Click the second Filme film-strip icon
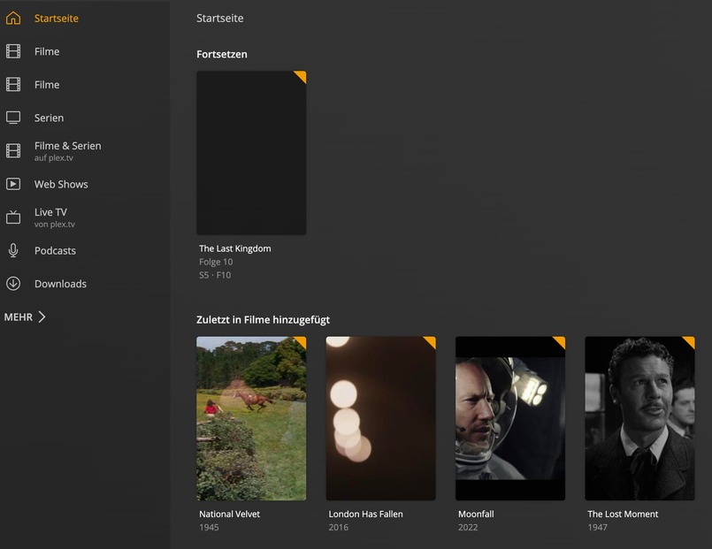712x549 pixels. (x=13, y=84)
